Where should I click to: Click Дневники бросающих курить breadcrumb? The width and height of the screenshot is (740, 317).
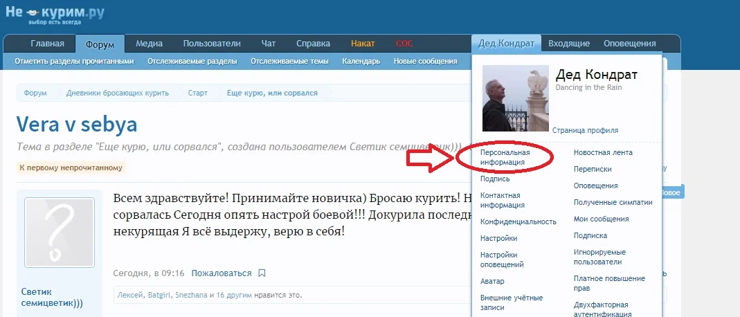pyautogui.click(x=118, y=93)
